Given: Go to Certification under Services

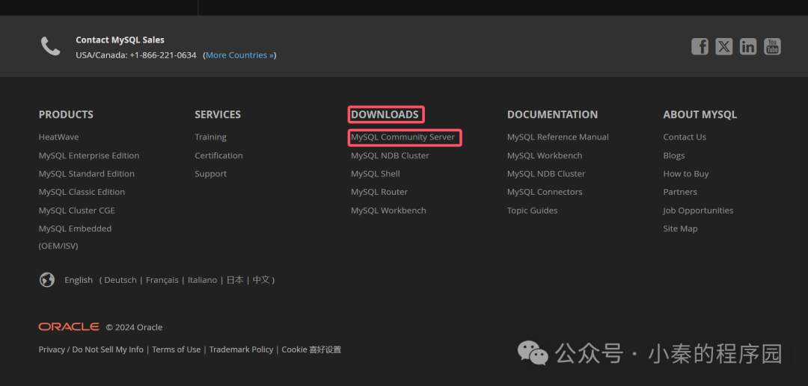Looking at the screenshot, I should pos(218,155).
